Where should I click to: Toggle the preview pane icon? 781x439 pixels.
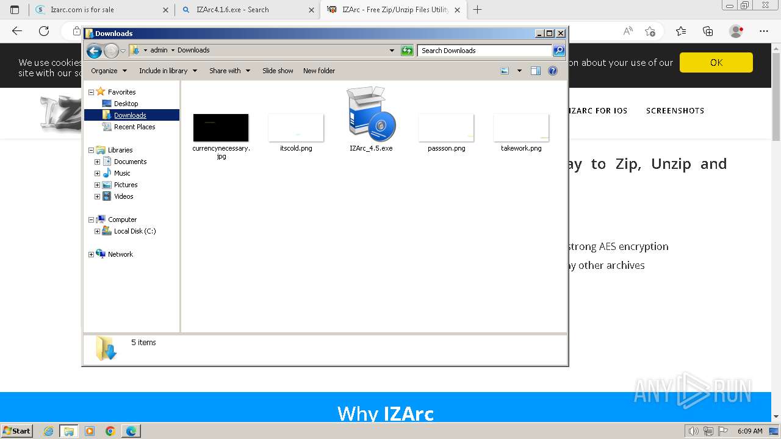point(536,71)
